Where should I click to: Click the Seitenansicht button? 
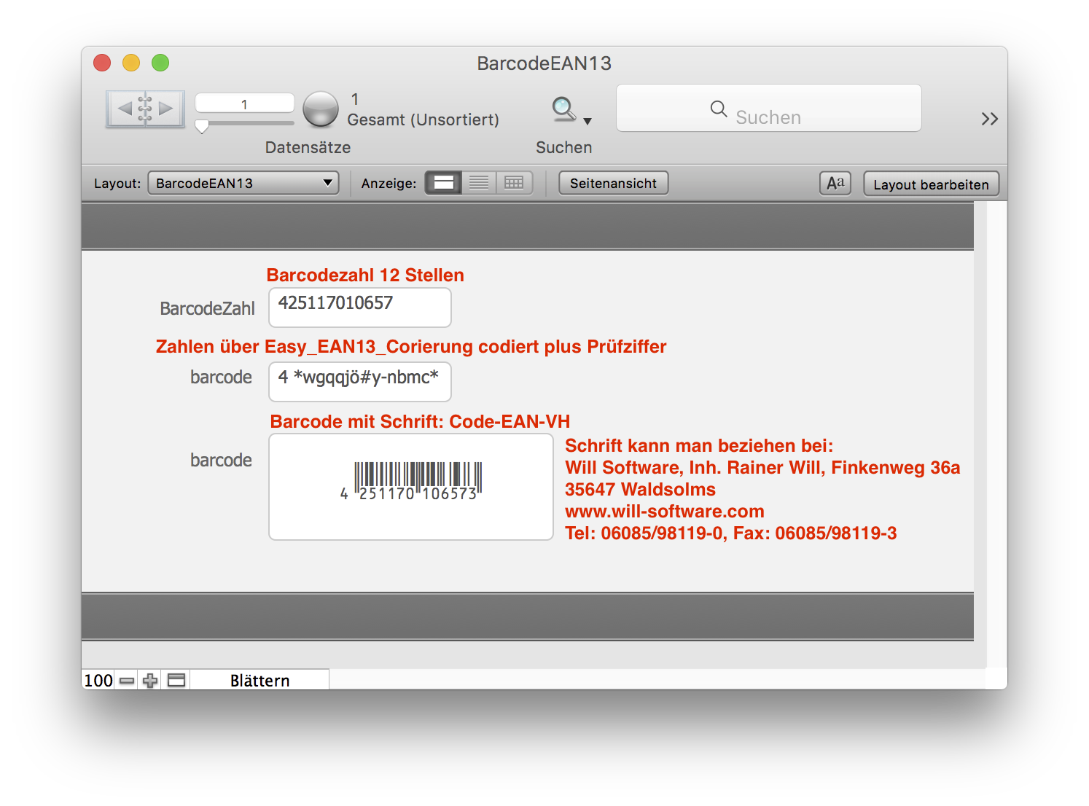coord(613,183)
